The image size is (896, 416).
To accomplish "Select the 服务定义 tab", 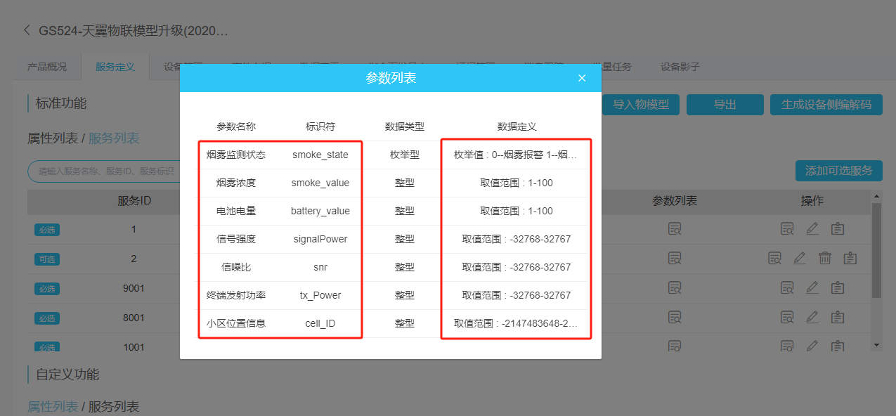I will 115,67.
